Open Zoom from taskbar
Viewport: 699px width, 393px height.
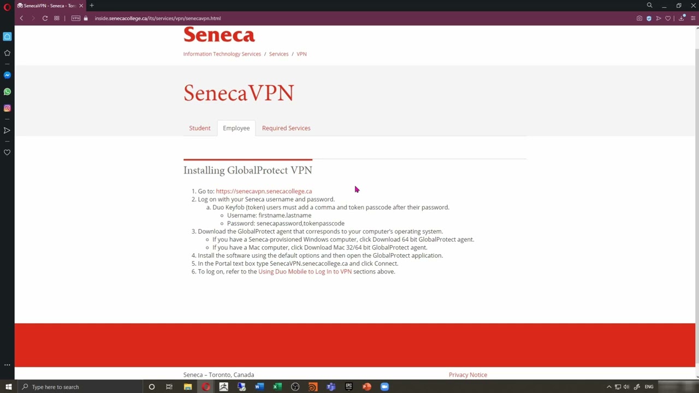pyautogui.click(x=384, y=387)
